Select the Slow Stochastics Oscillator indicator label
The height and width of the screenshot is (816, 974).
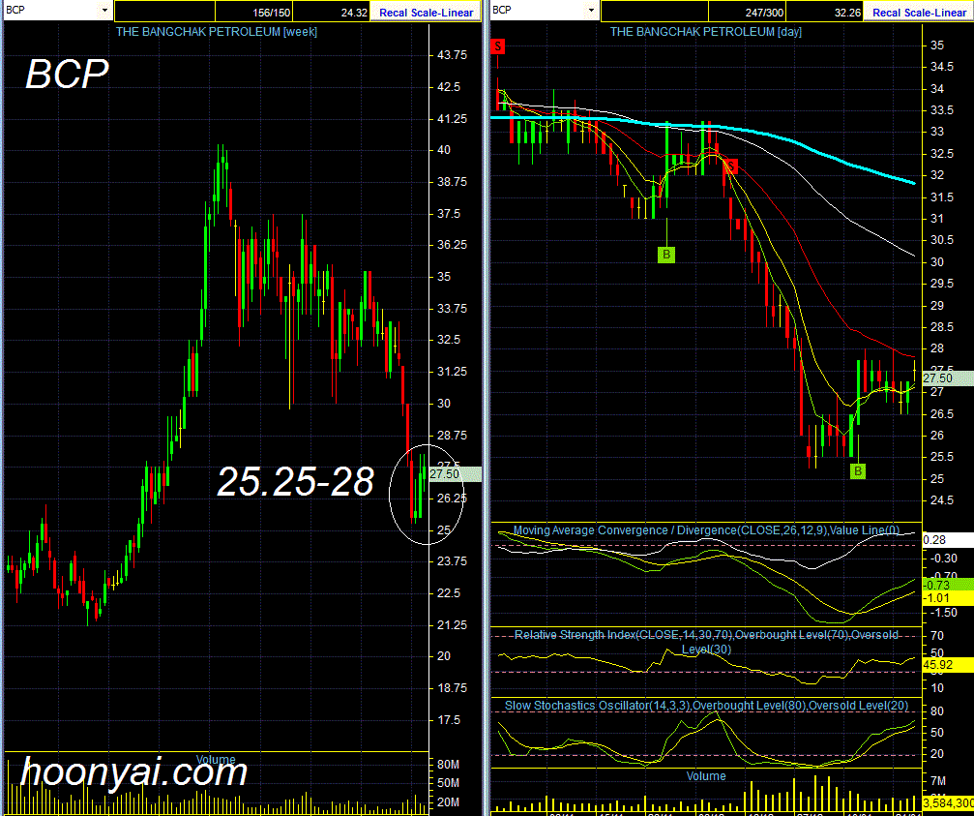tap(706, 706)
